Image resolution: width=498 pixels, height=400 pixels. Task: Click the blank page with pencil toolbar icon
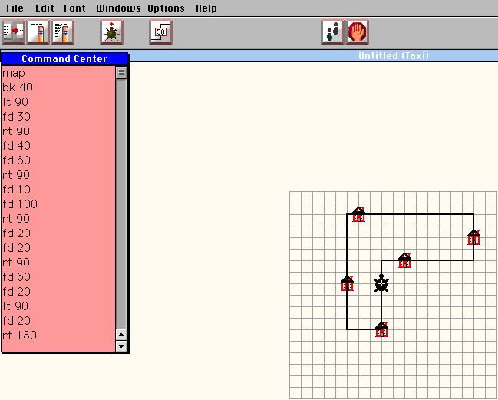[38, 31]
